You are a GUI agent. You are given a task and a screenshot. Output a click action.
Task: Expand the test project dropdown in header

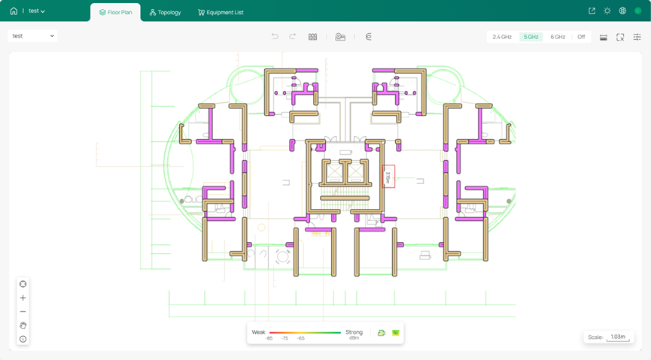pos(37,11)
